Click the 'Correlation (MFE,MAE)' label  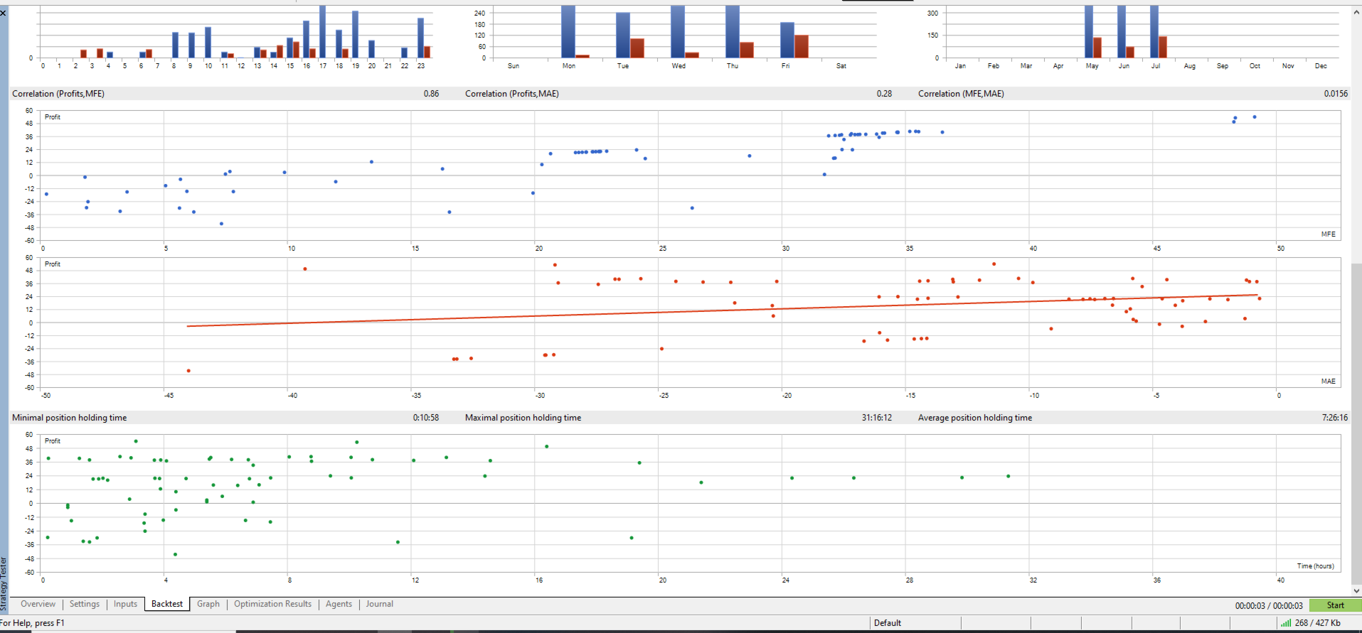tap(961, 94)
